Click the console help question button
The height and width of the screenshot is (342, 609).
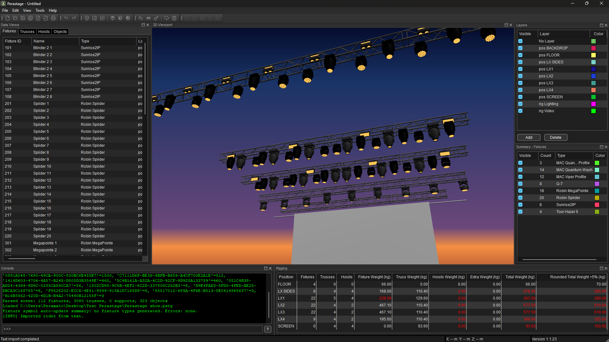(x=268, y=329)
